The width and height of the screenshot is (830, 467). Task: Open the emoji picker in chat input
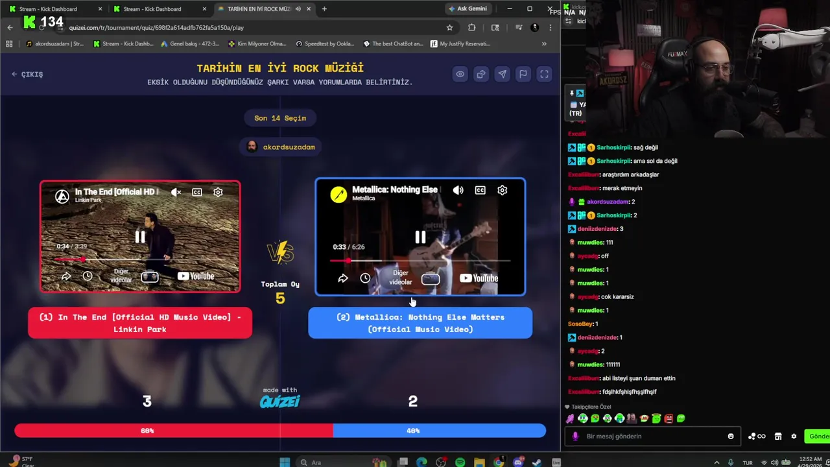(731, 437)
